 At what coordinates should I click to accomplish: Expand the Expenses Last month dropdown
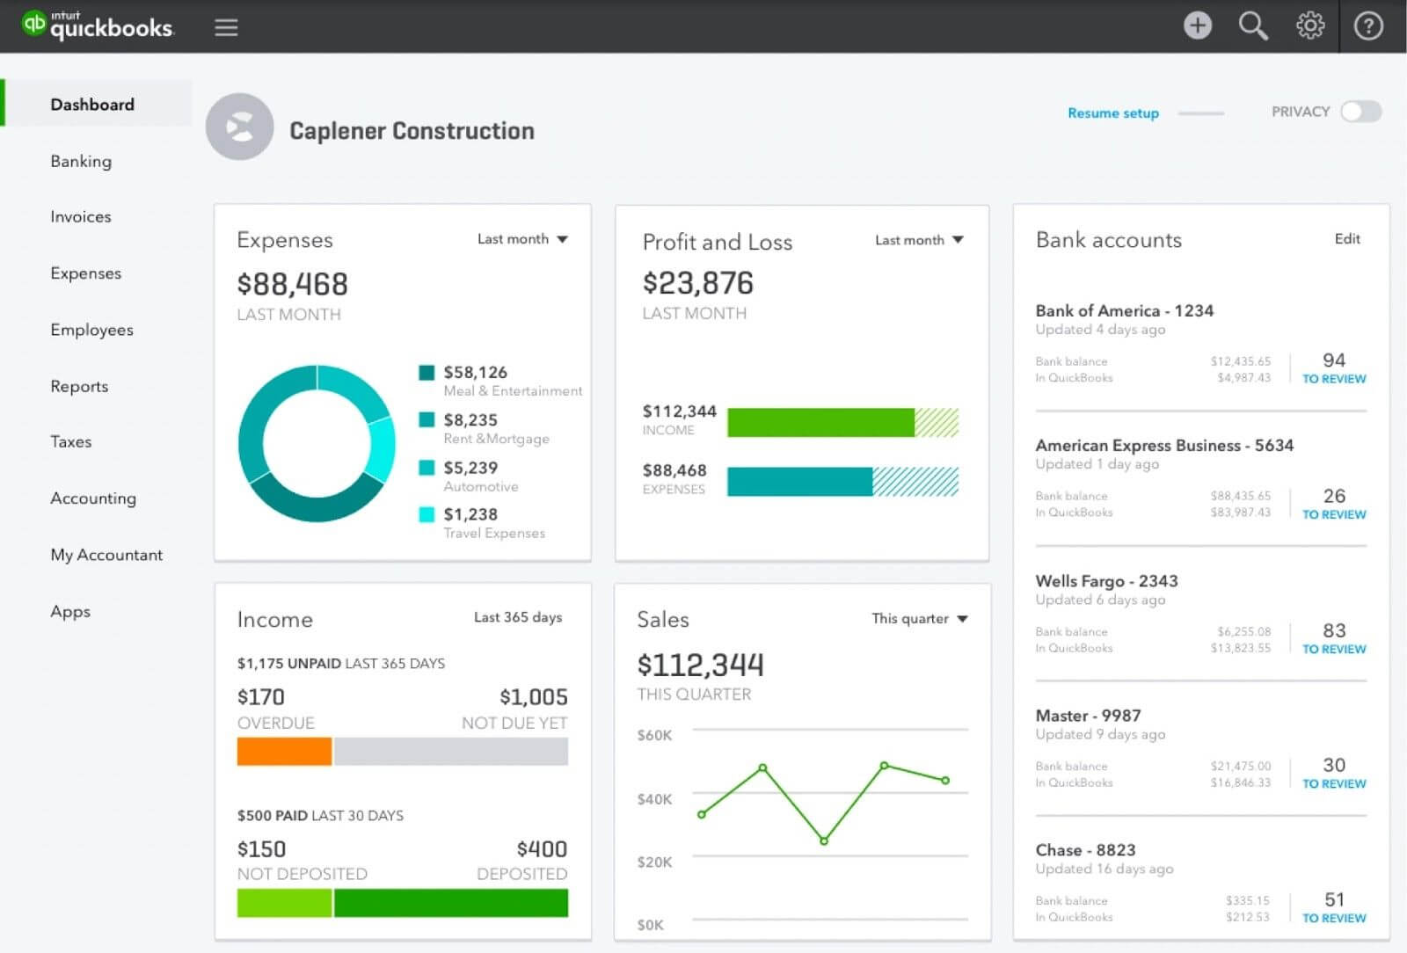pyautogui.click(x=522, y=239)
